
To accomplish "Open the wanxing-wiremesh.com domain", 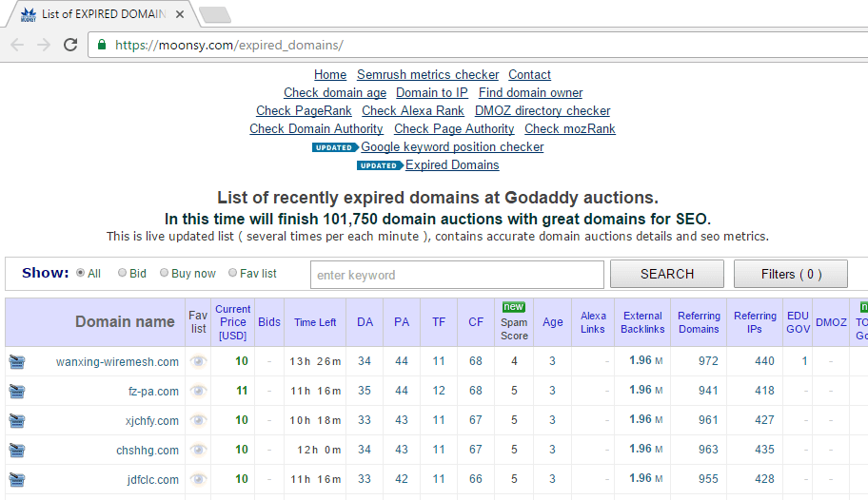I will 117,362.
